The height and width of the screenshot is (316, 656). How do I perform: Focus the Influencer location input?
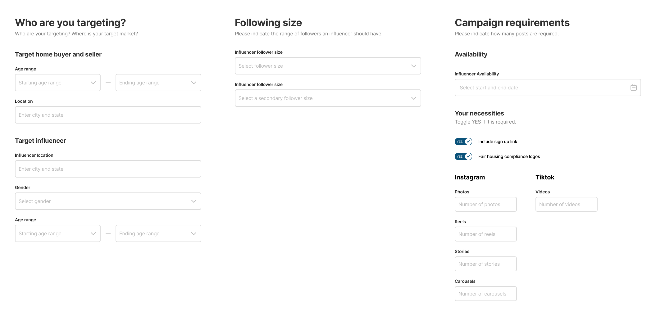(108, 169)
